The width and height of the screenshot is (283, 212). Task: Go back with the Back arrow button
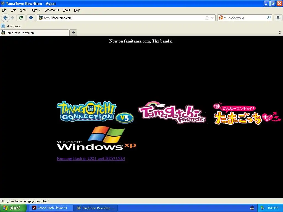click(6, 18)
